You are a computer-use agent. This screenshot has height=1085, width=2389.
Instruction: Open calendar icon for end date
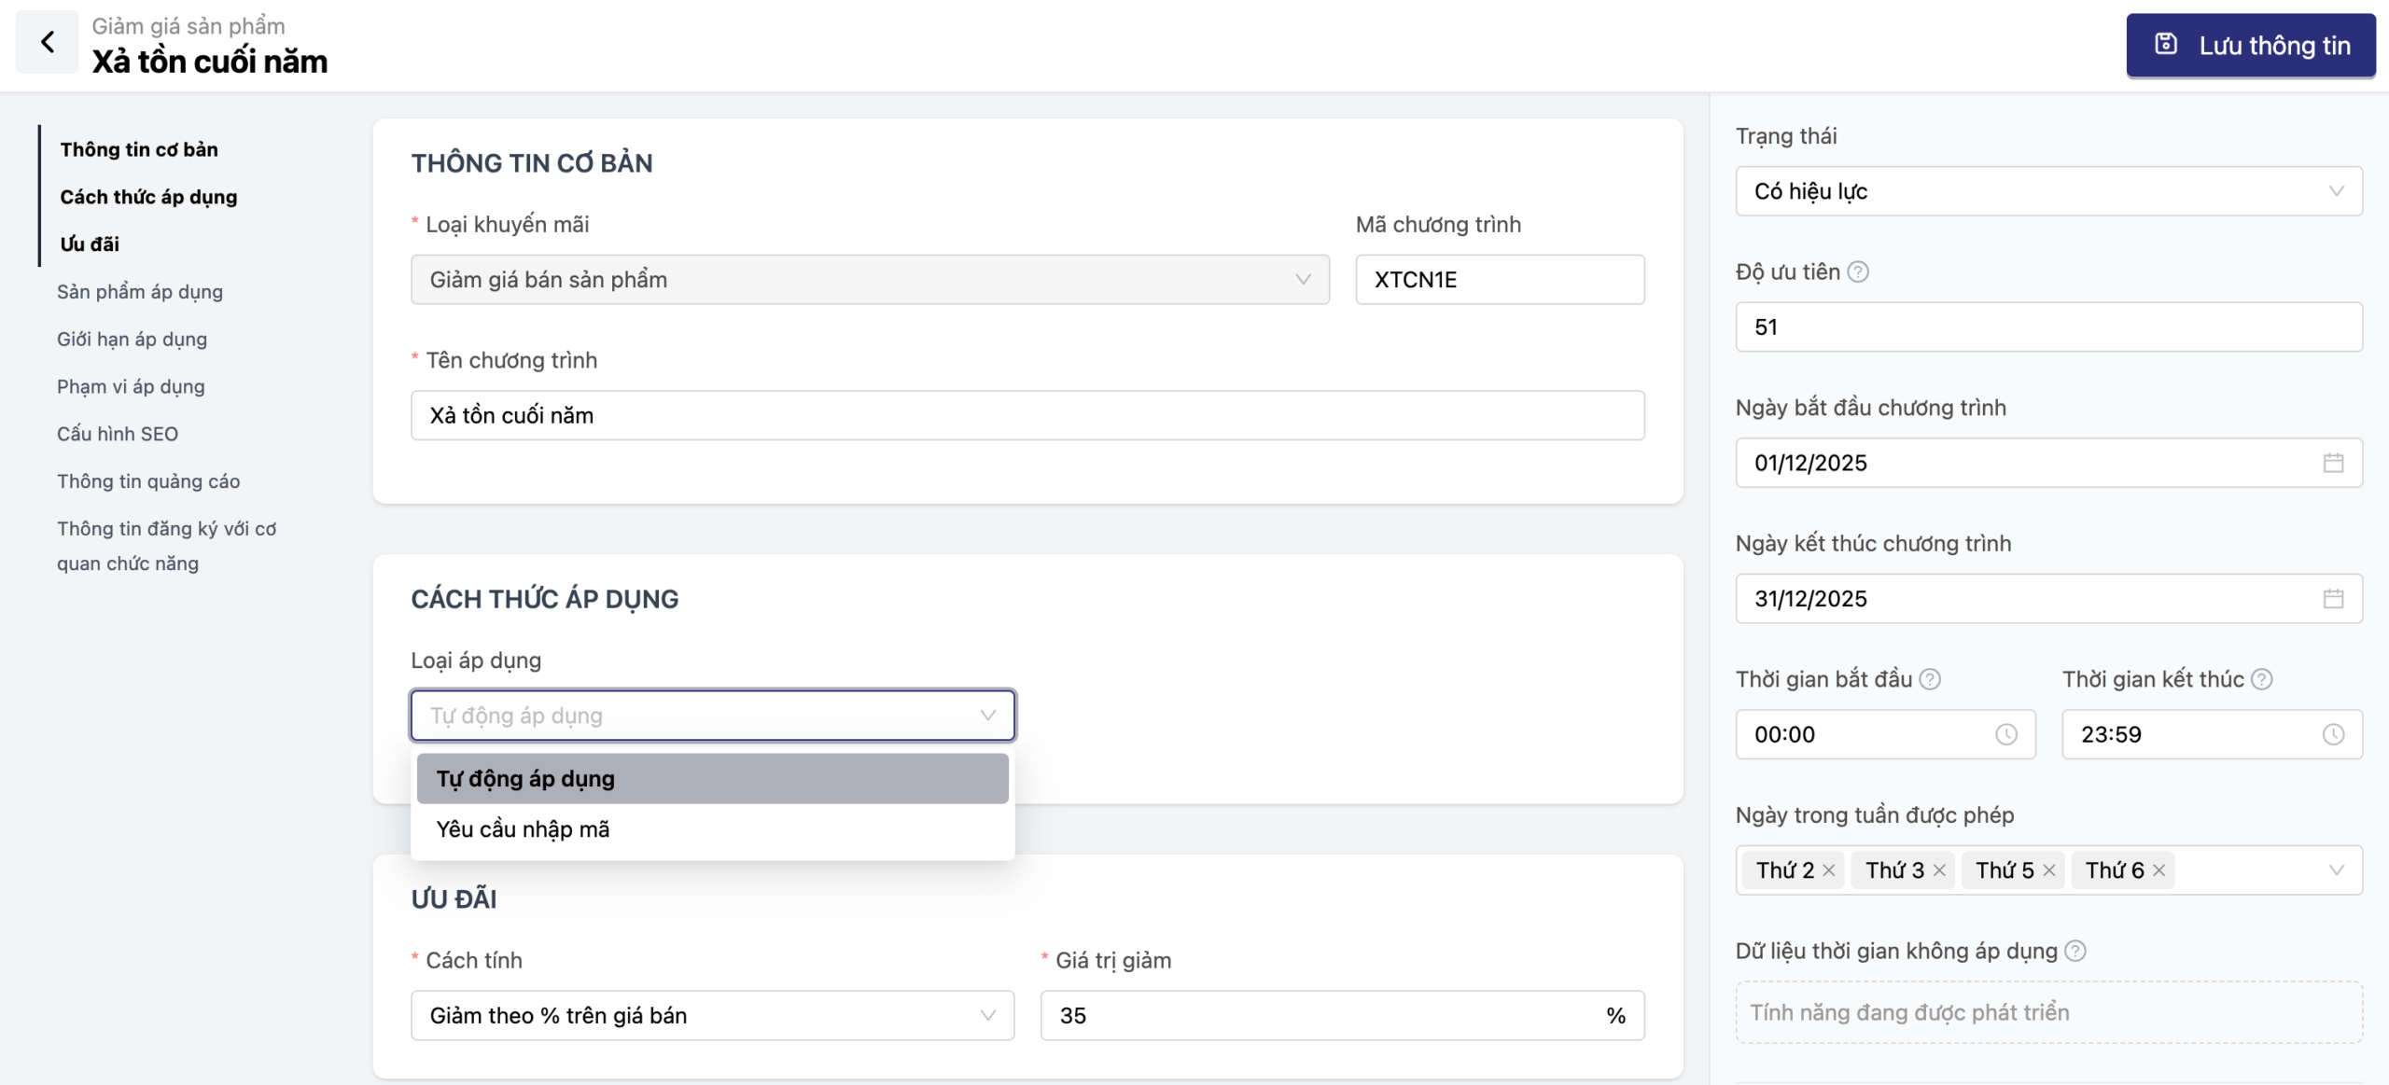tap(2332, 599)
